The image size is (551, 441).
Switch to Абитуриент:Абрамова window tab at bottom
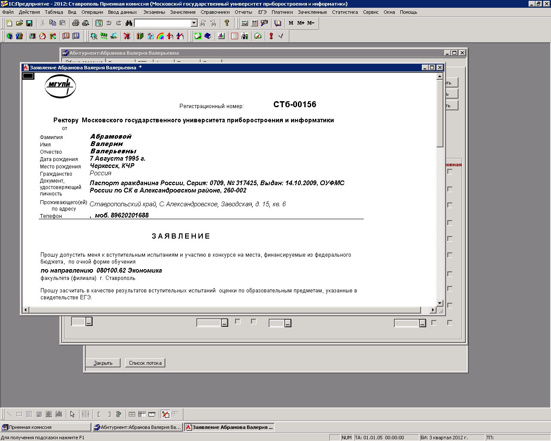point(138,427)
